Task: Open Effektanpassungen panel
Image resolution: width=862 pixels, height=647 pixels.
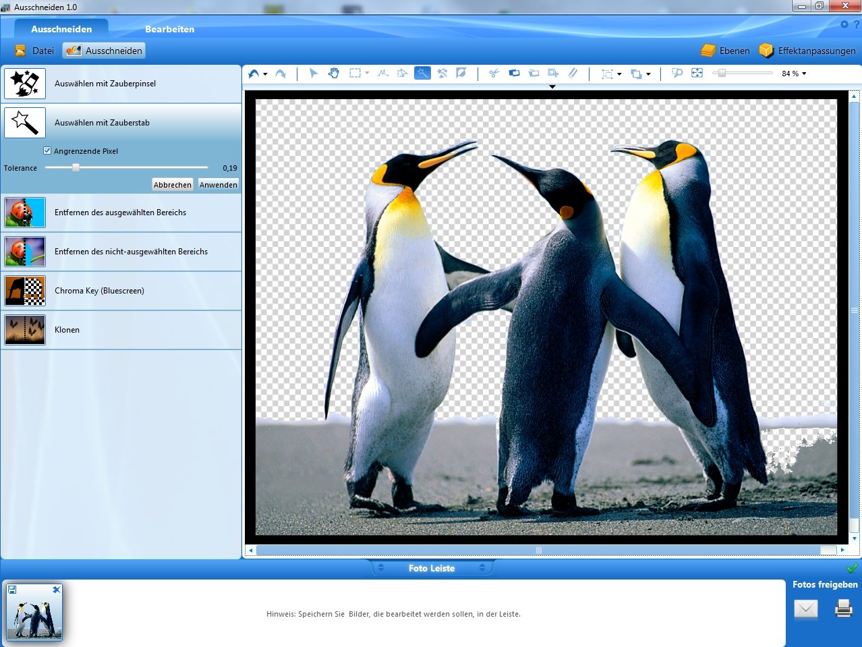Action: pyautogui.click(x=807, y=51)
